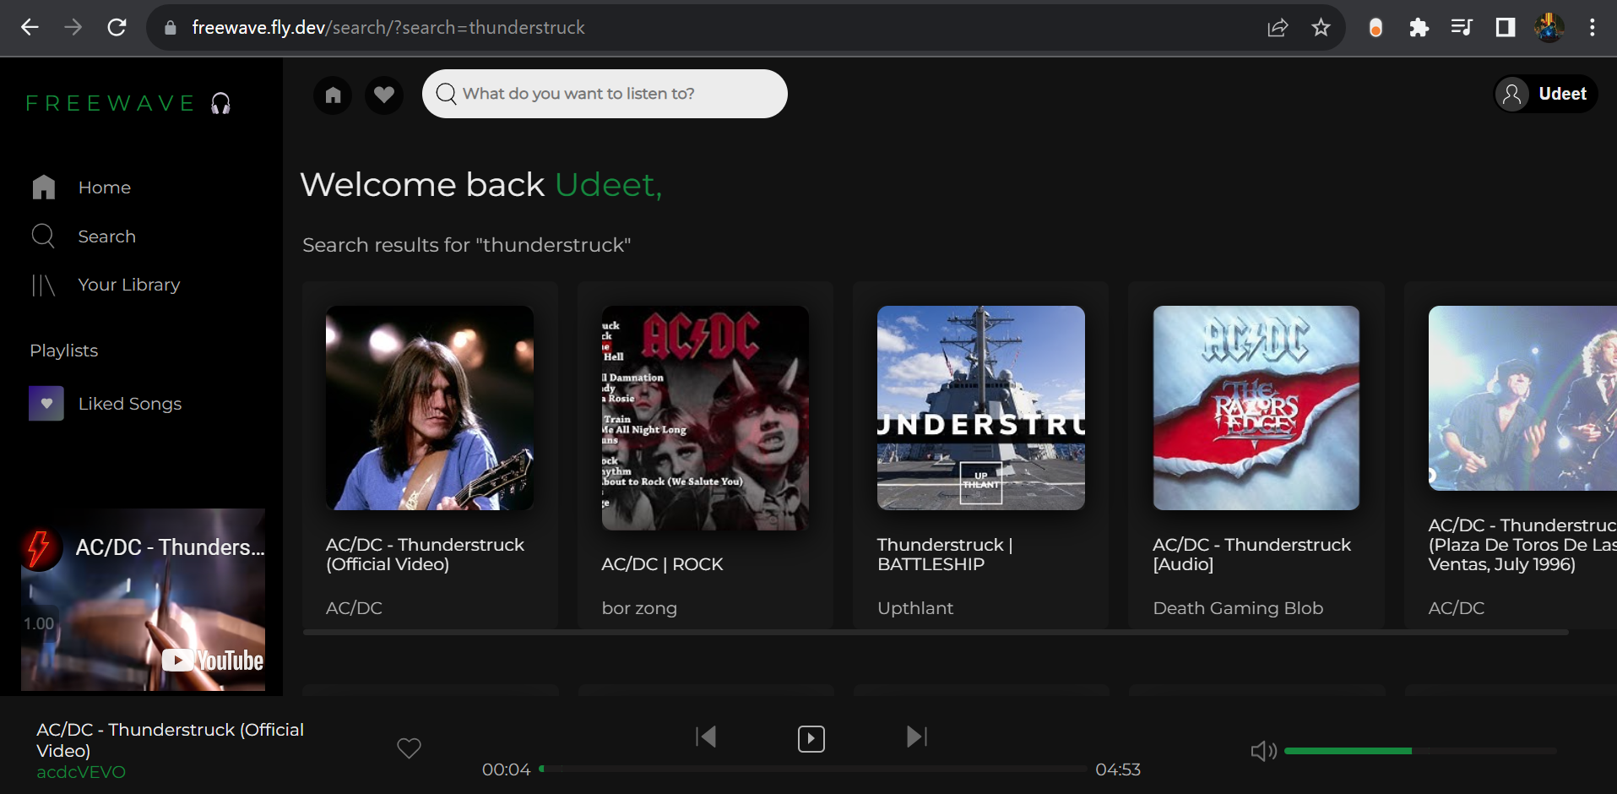Mute audio with the speaker icon
The height and width of the screenshot is (794, 1617).
pyautogui.click(x=1263, y=751)
